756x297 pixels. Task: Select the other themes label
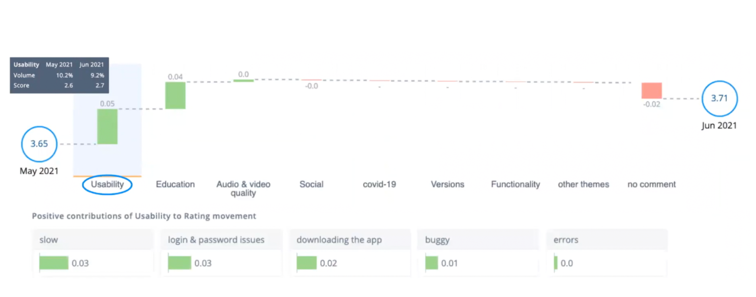click(x=584, y=185)
